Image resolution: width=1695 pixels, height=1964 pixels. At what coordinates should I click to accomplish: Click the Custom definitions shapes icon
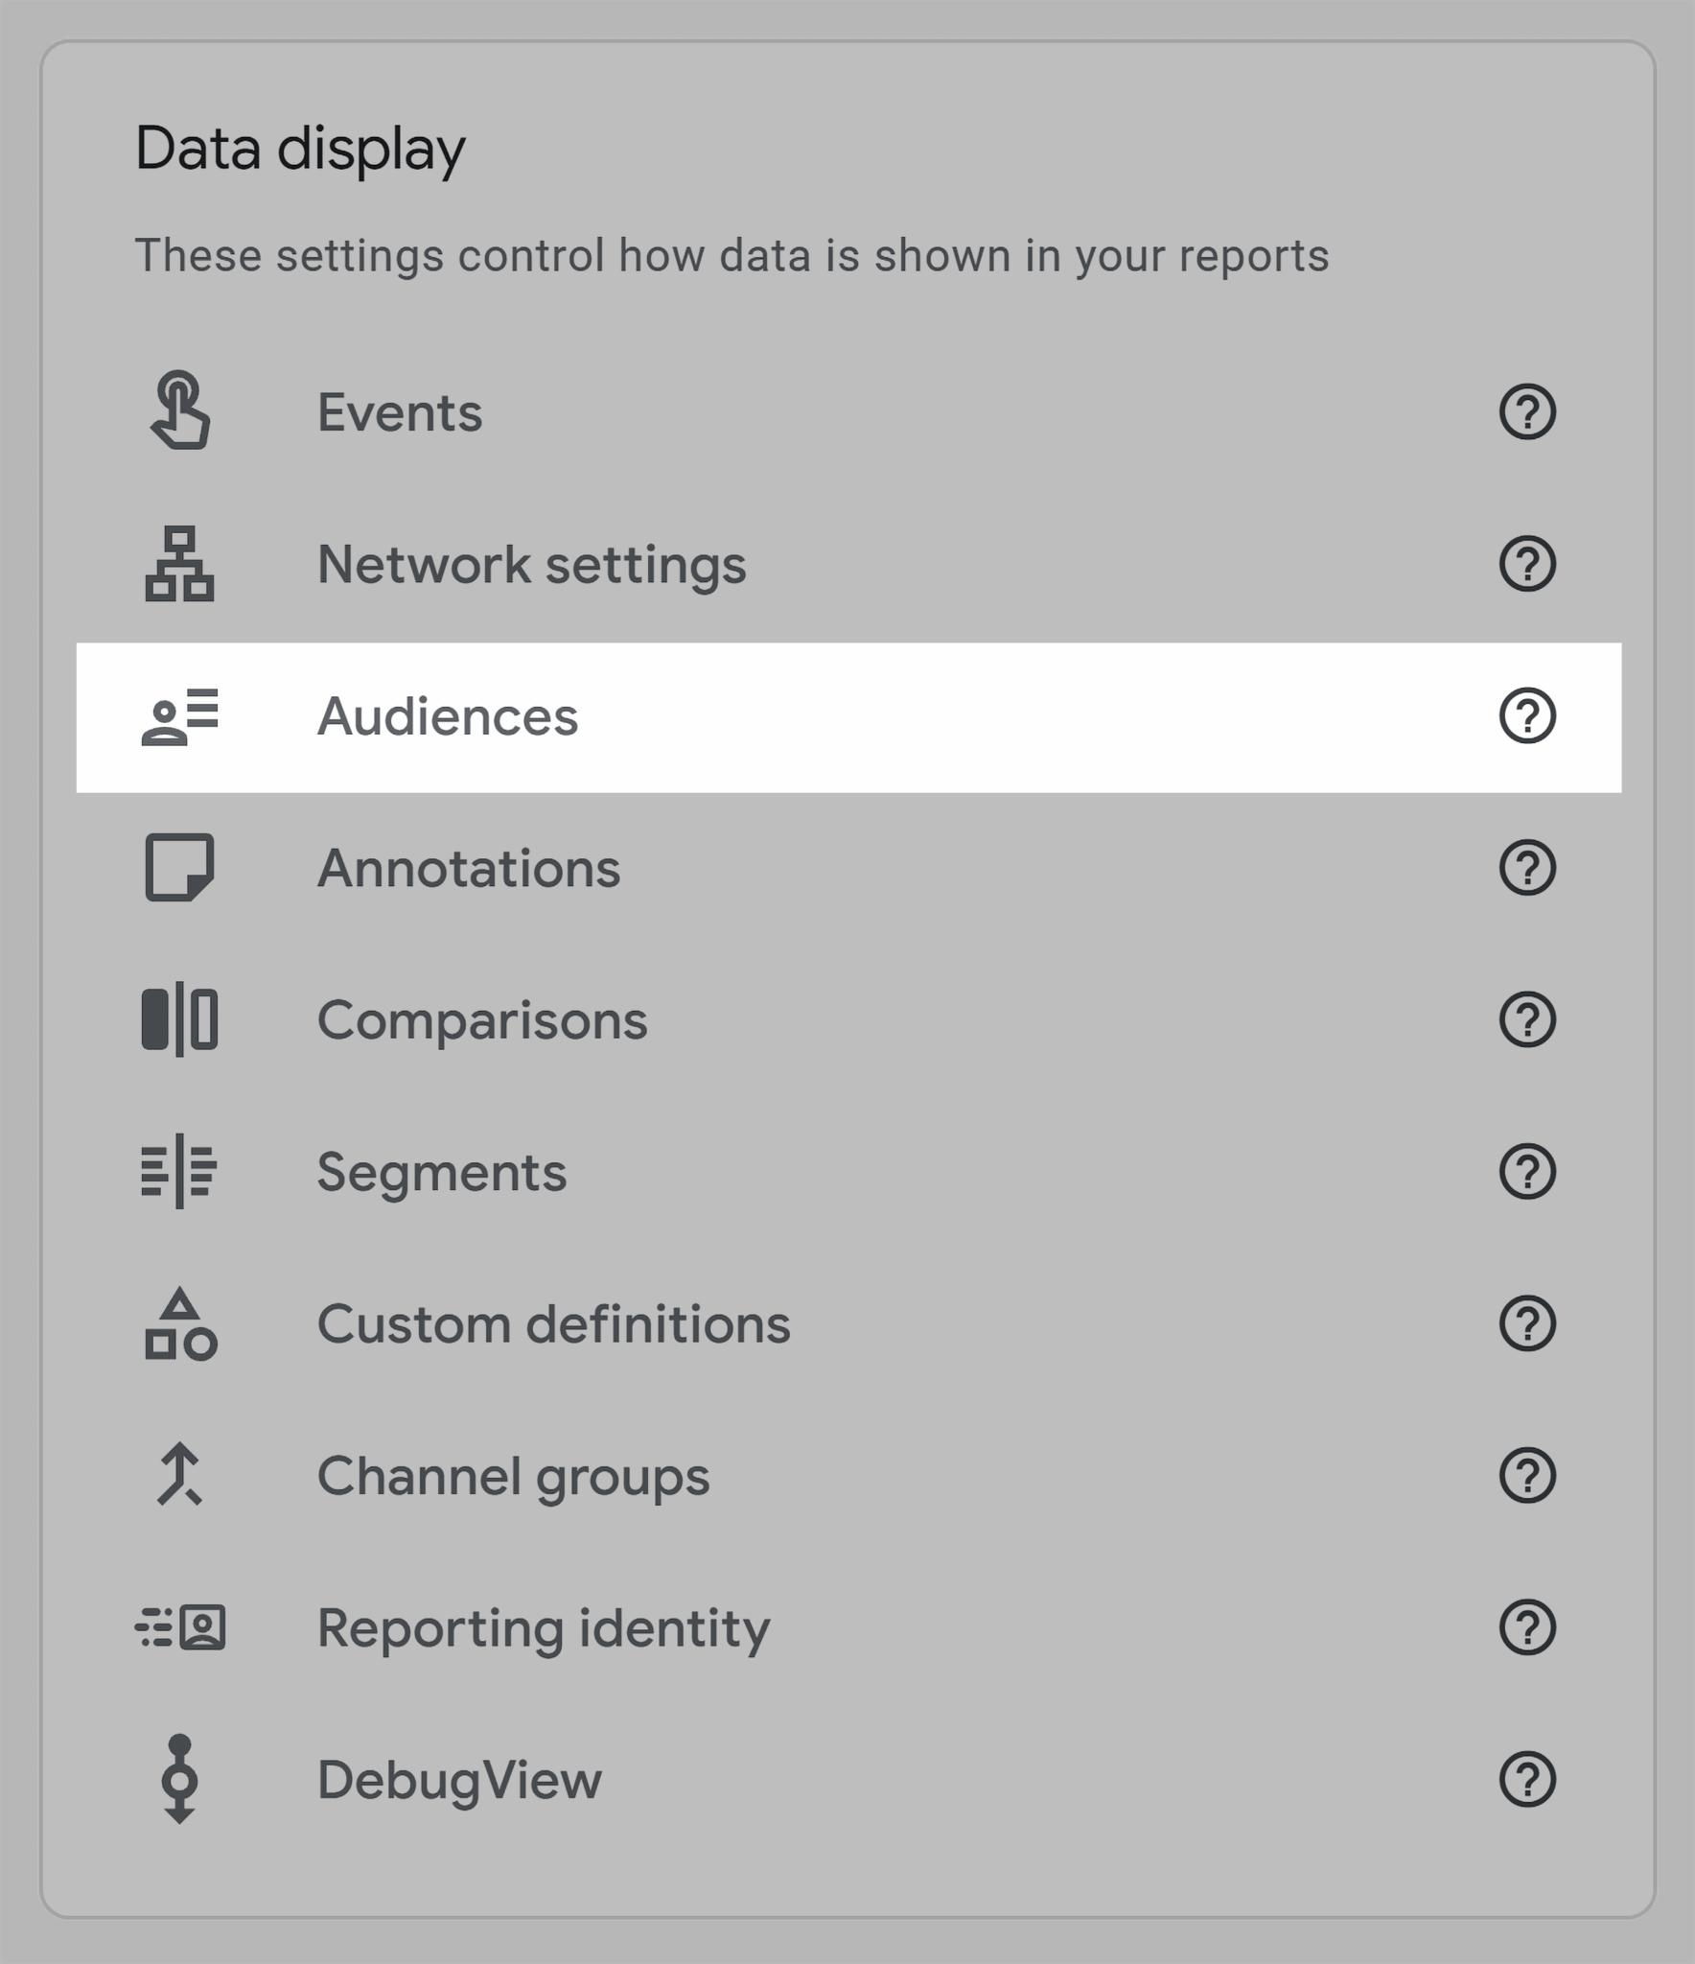(180, 1323)
